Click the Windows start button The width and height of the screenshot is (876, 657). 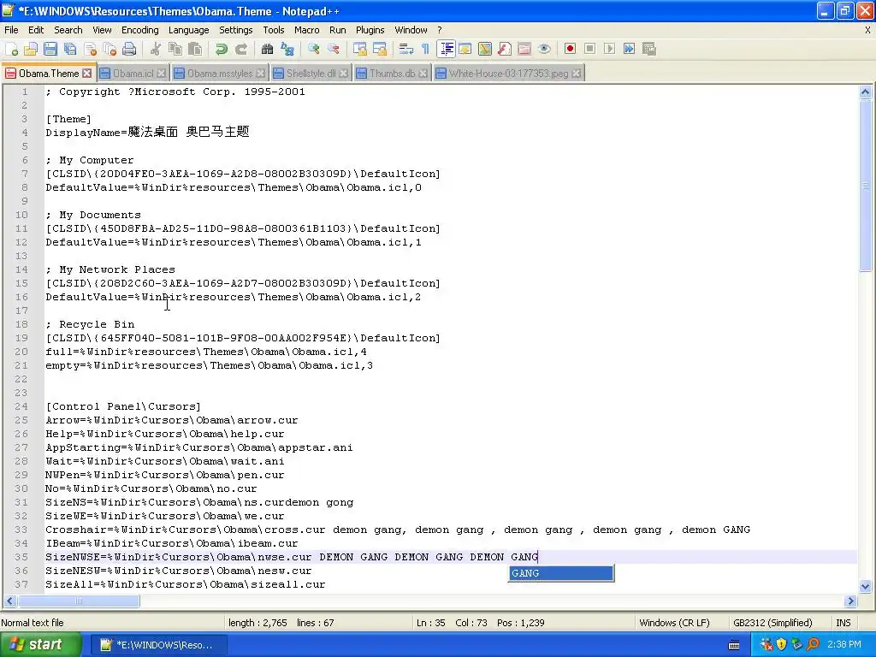[x=41, y=645]
